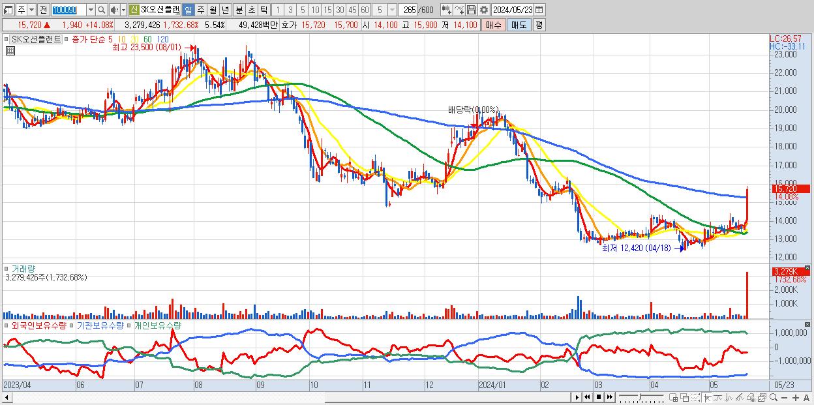
Task: Click the stock code input field 100090
Action: pos(68,10)
